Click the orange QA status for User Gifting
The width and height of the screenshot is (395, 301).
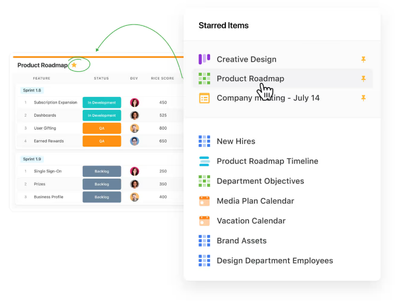(102, 128)
